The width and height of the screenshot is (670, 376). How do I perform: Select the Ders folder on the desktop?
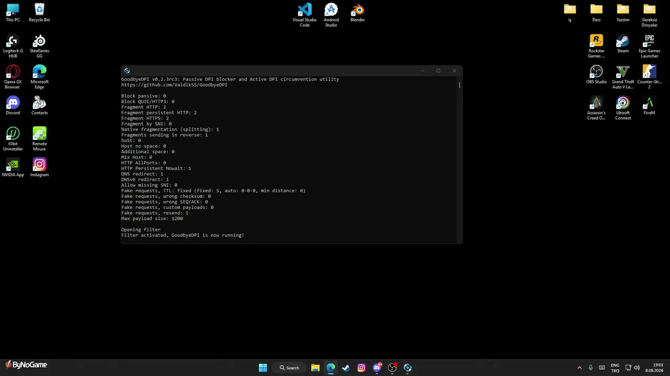(596, 13)
